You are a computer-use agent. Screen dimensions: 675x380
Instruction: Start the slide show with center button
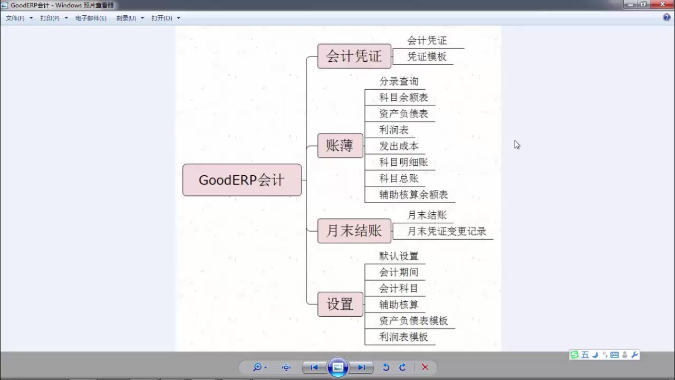338,367
